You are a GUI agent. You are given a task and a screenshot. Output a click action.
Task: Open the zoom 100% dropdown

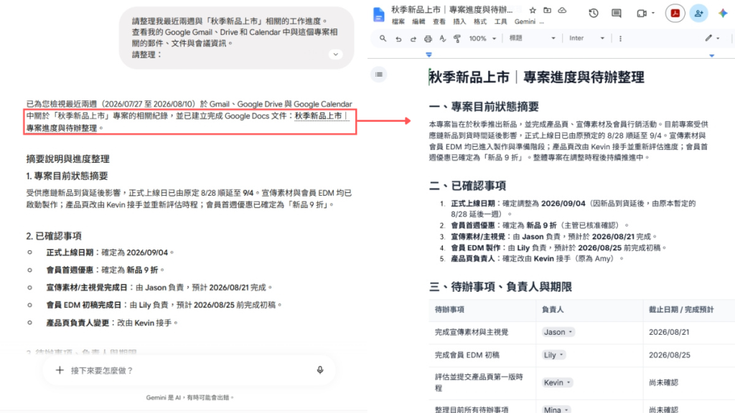tap(482, 39)
